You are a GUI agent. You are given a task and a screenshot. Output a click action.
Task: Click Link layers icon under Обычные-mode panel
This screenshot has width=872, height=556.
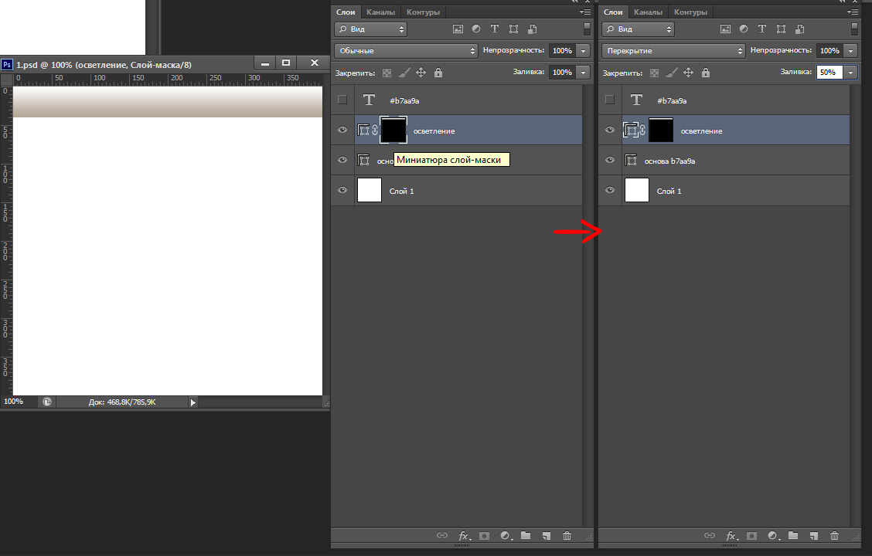pyautogui.click(x=441, y=535)
